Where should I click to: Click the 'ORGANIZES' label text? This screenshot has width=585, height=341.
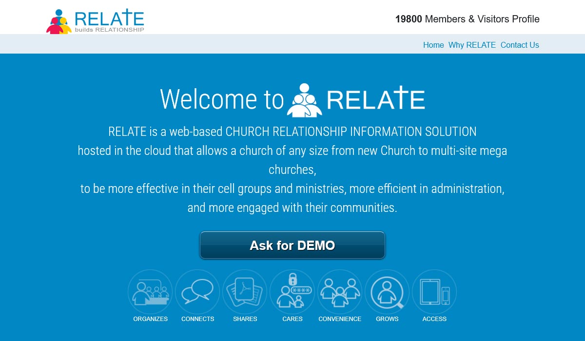coord(151,319)
